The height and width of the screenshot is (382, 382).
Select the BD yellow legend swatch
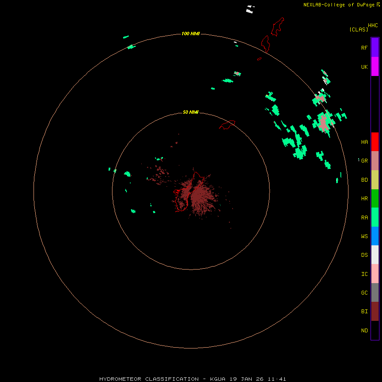pos(375,180)
